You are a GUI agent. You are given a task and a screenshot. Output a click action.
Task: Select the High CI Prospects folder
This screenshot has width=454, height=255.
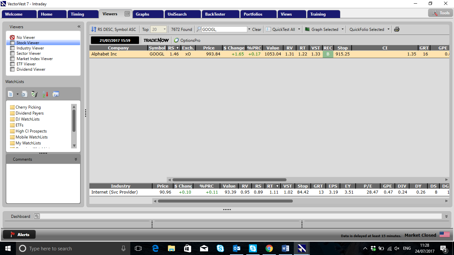click(x=29, y=131)
